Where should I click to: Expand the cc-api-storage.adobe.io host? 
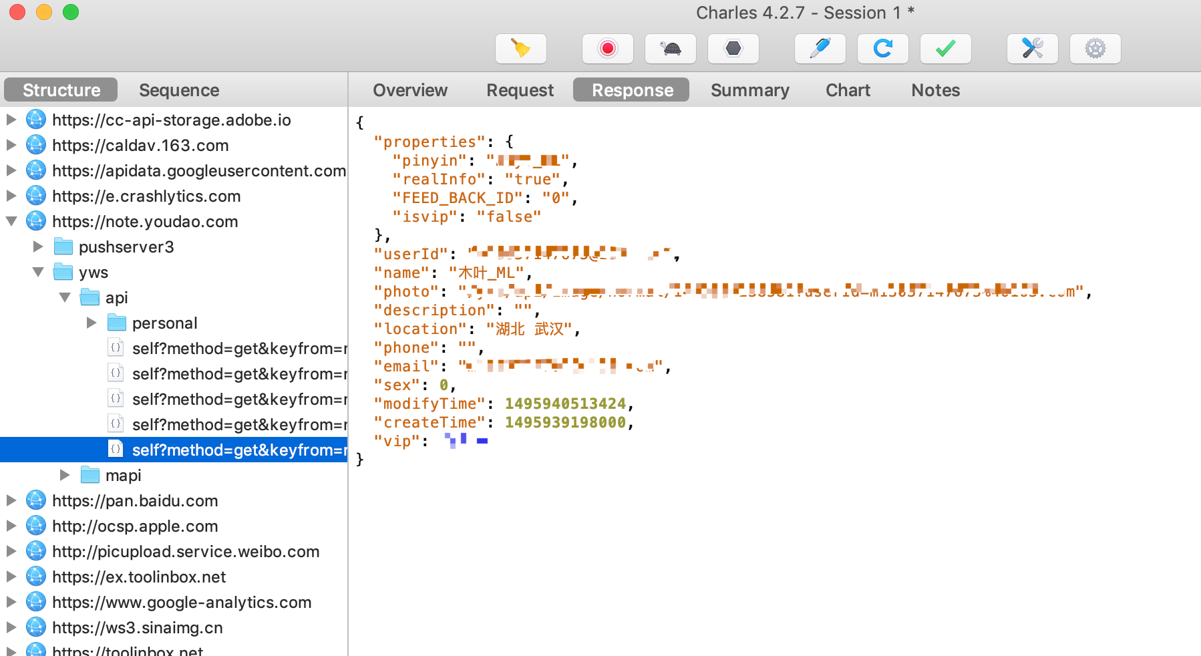point(11,120)
